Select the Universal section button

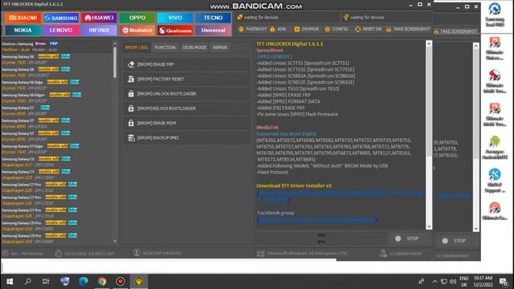213,31
